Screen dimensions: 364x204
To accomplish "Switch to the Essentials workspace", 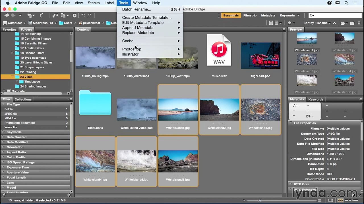I will [x=231, y=16].
